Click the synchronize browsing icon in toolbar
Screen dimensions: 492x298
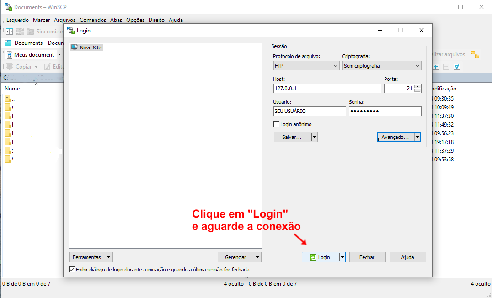tap(20, 32)
